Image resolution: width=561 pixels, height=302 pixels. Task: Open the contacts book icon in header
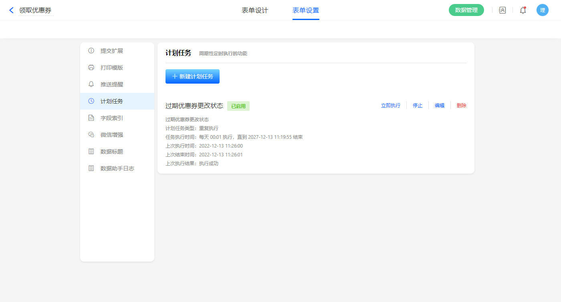pyautogui.click(x=502, y=10)
